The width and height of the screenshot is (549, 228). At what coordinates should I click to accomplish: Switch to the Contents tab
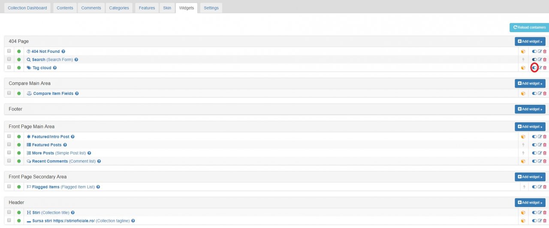pyautogui.click(x=65, y=8)
